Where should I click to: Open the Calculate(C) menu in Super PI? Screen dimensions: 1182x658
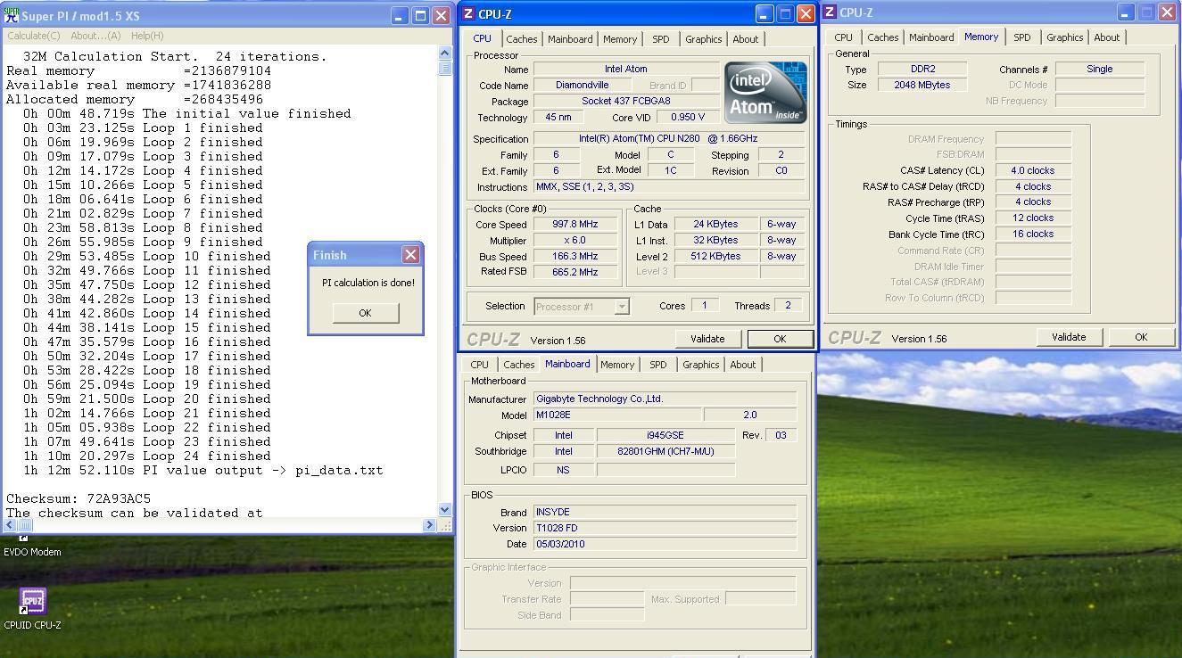34,36
